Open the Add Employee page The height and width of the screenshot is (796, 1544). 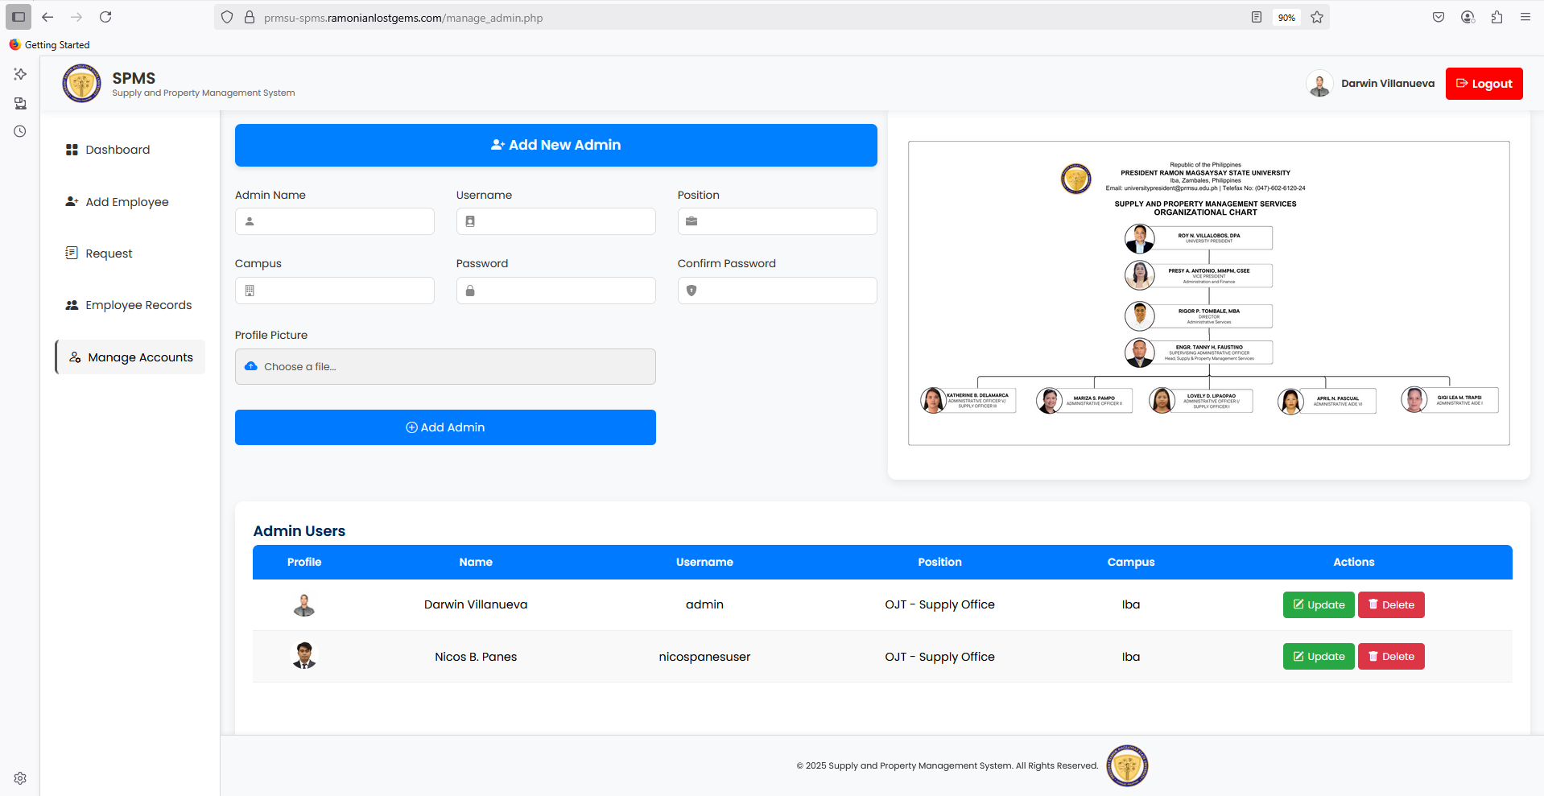coord(126,202)
